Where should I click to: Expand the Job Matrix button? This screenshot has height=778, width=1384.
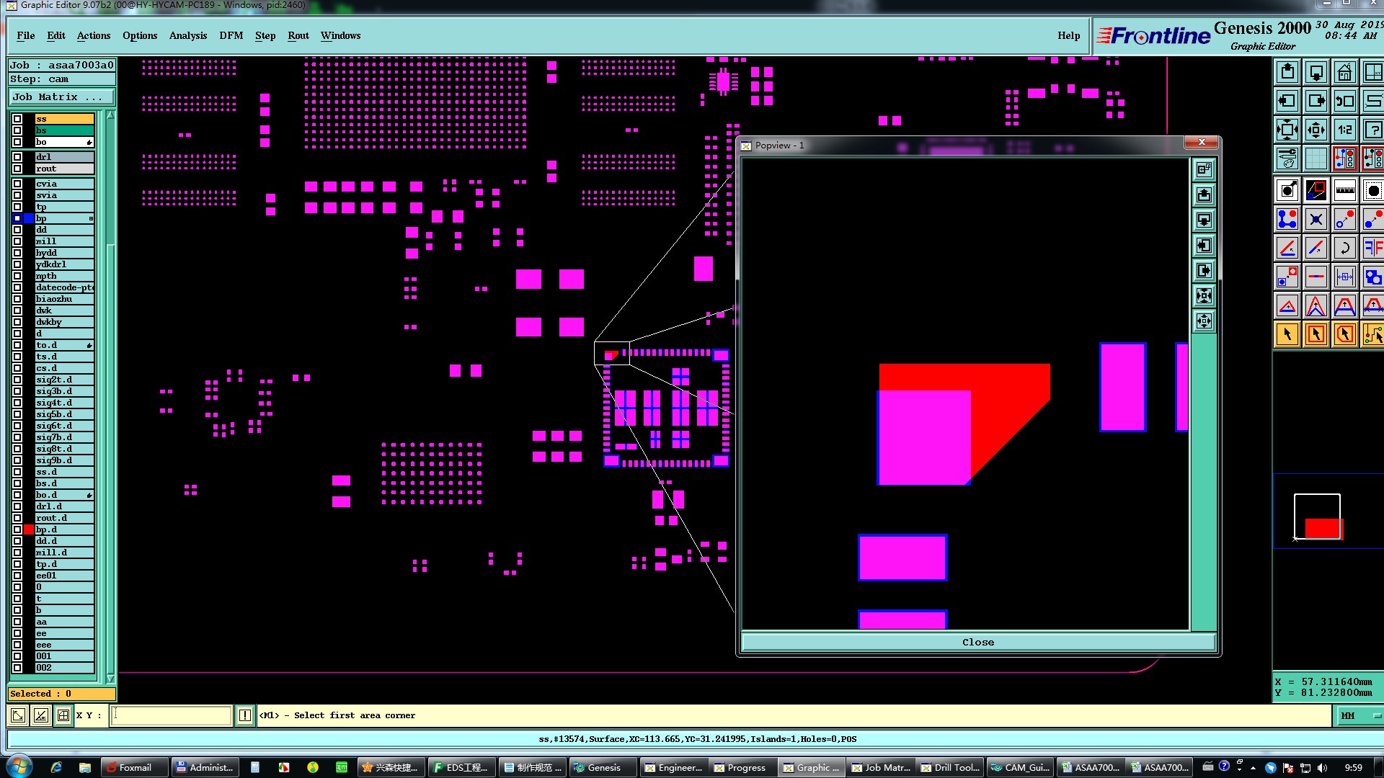(61, 97)
